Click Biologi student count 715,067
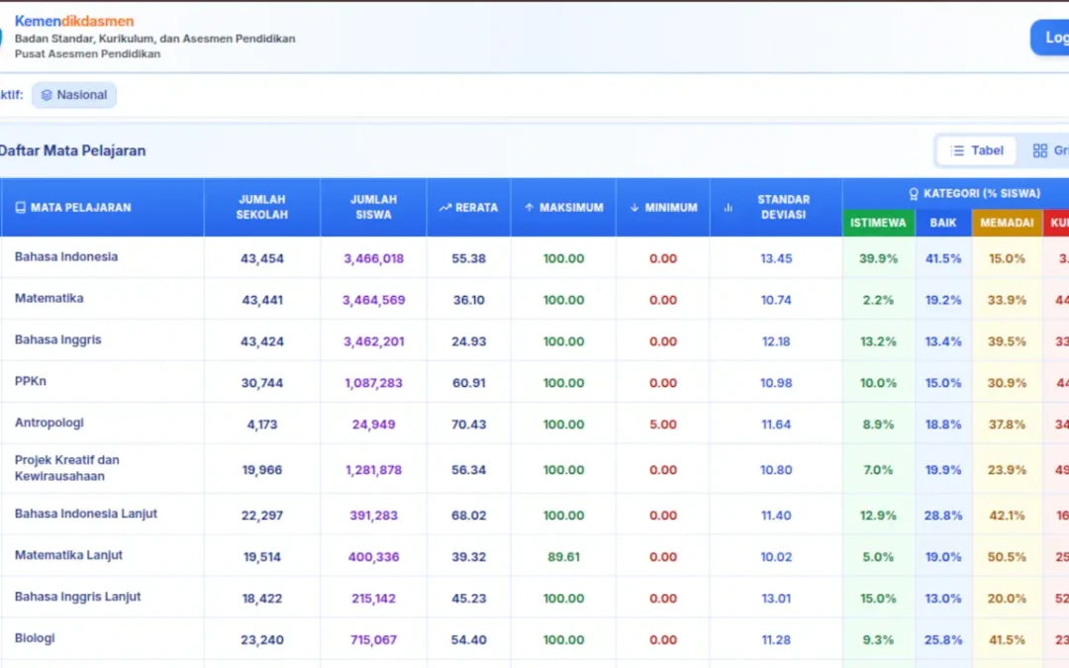Screen dimensions: 1069x668 373,640
